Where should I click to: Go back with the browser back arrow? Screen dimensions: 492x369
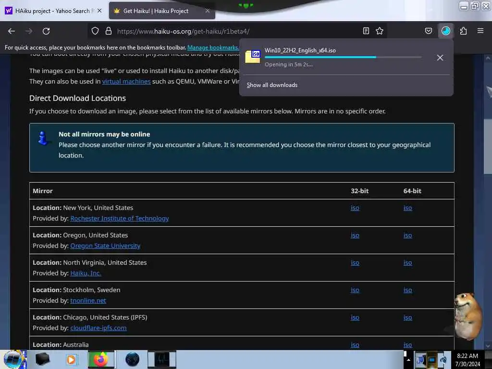click(12, 31)
